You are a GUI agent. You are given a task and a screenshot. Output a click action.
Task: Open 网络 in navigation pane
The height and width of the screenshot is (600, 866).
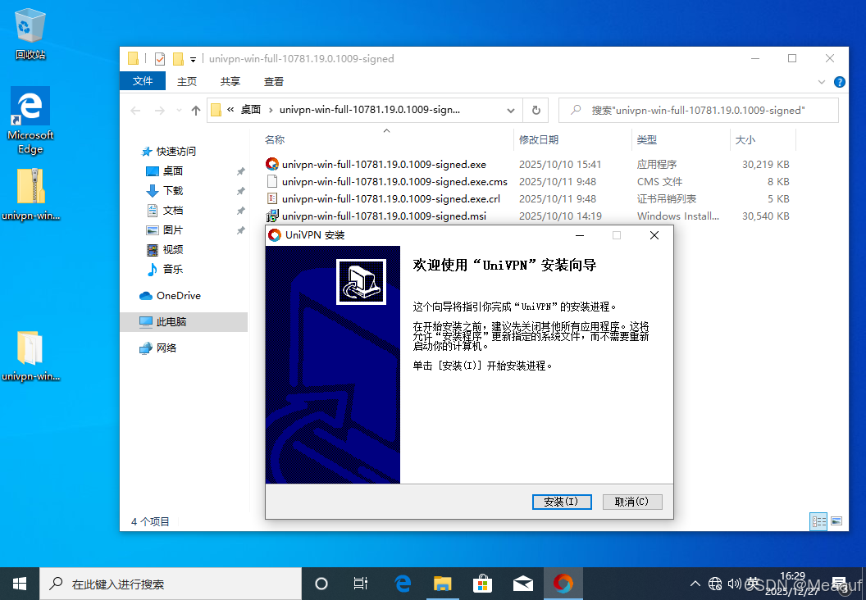[x=166, y=348]
